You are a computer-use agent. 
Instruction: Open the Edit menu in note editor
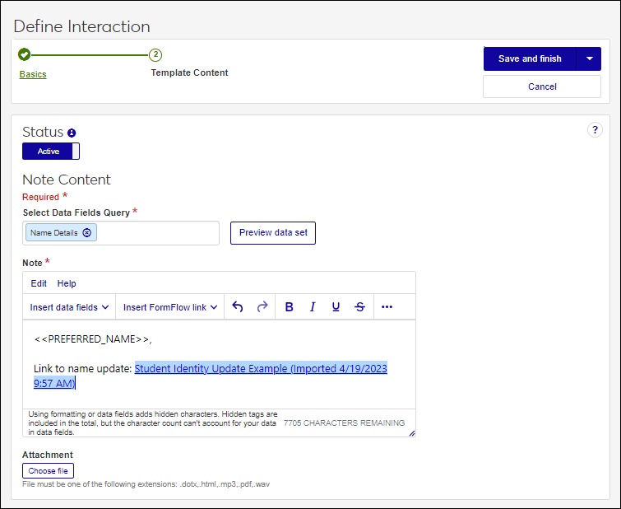point(39,283)
